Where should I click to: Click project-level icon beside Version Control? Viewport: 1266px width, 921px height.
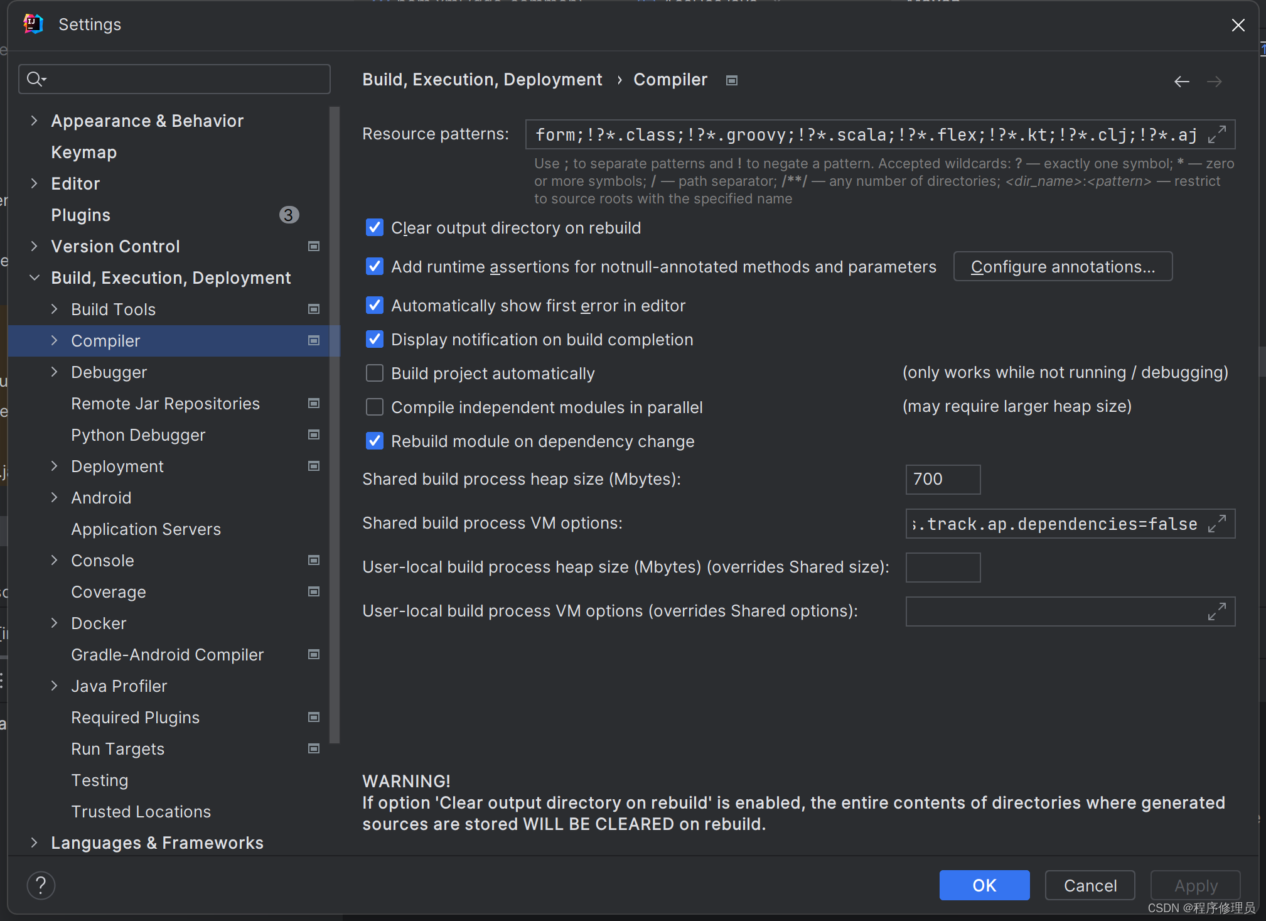click(x=314, y=246)
